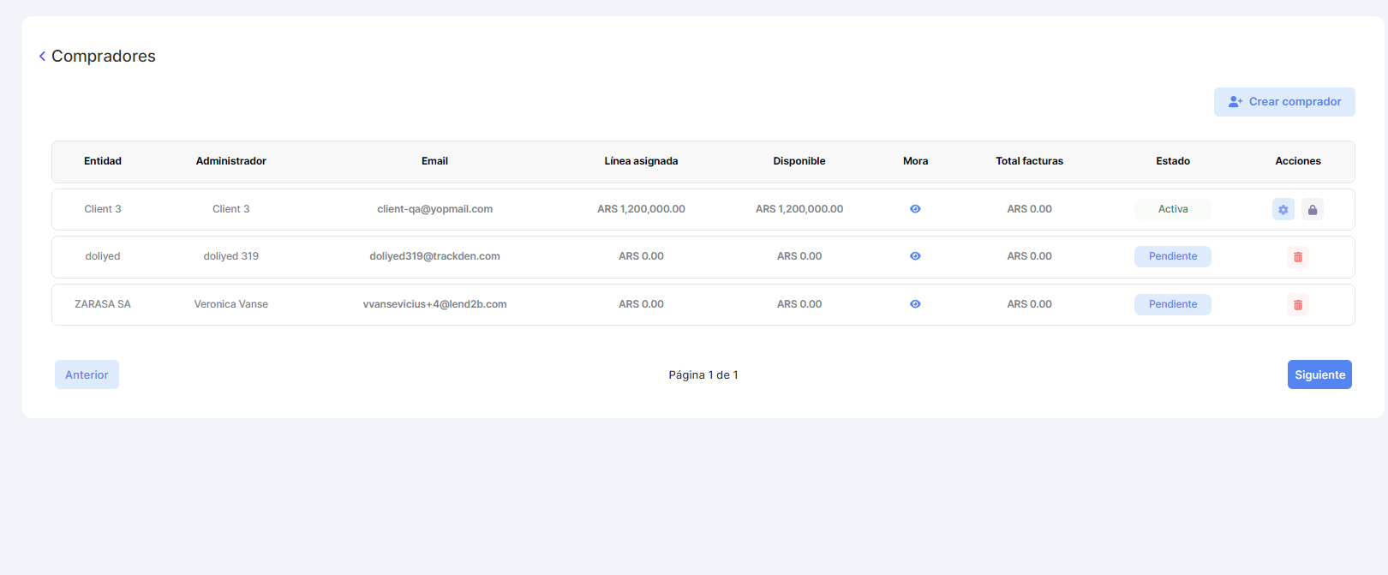Open settings gear for Client 3
This screenshot has height=575, width=1388.
coord(1283,210)
